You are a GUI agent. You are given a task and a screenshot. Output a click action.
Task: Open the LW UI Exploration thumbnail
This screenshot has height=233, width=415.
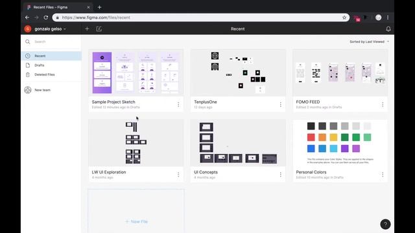136,142
